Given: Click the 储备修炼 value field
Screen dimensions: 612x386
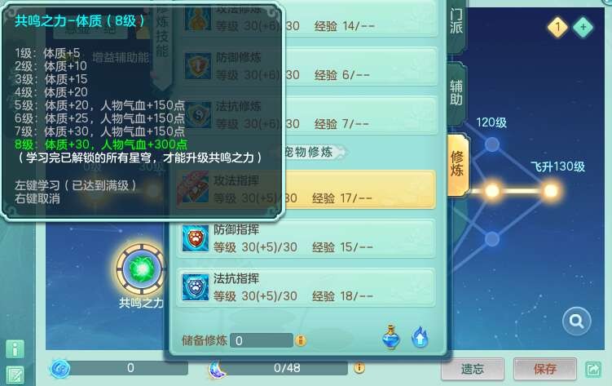Looking at the screenshot, I should [x=261, y=340].
